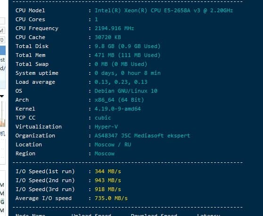Select the Hyper-V virtualization value

pyautogui.click(x=106, y=127)
